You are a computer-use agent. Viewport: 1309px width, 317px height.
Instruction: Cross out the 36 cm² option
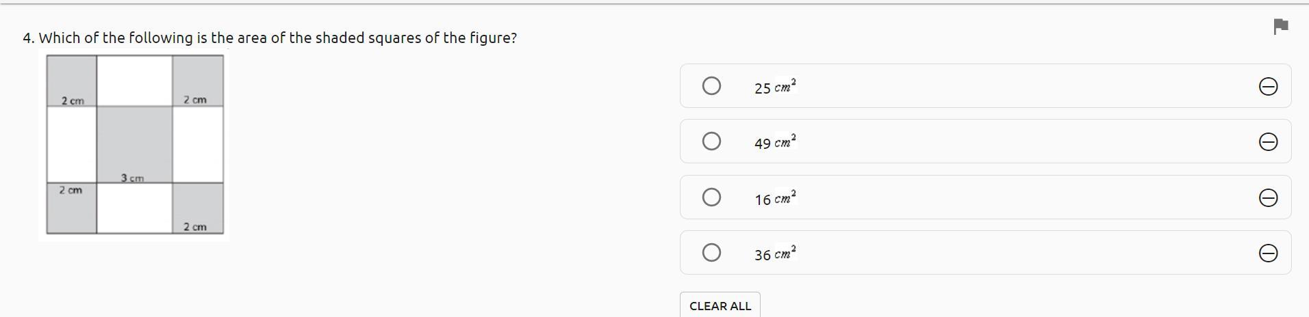(1267, 253)
